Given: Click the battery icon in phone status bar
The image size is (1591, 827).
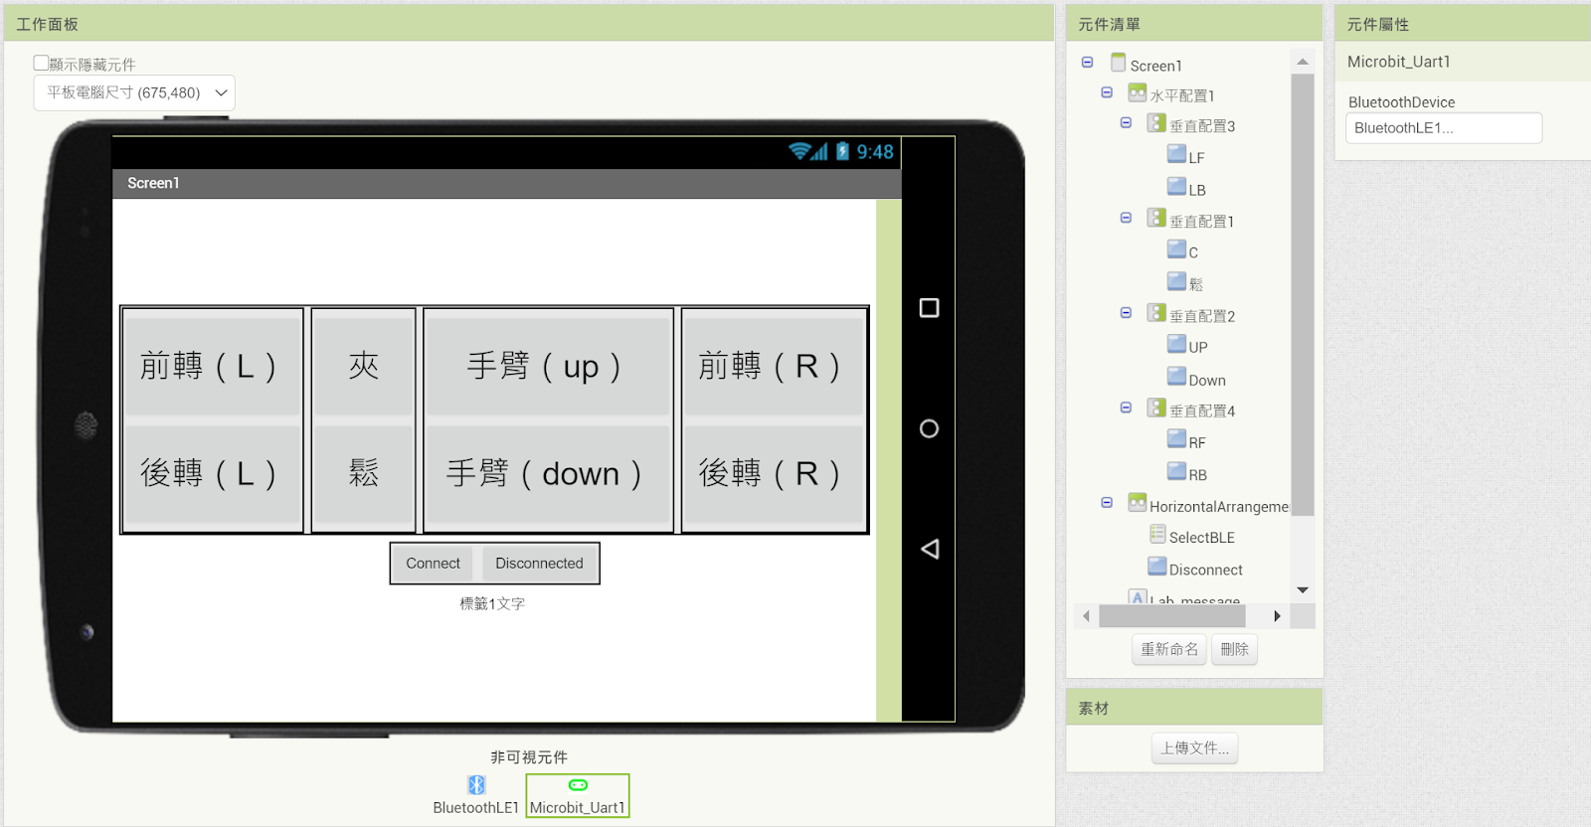Looking at the screenshot, I should (842, 151).
